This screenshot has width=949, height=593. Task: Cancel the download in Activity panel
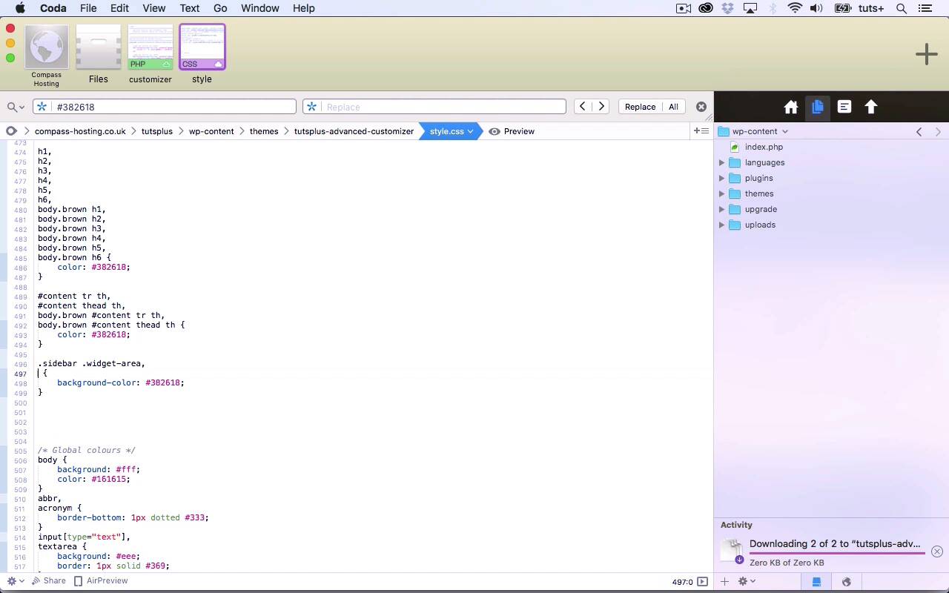936,551
